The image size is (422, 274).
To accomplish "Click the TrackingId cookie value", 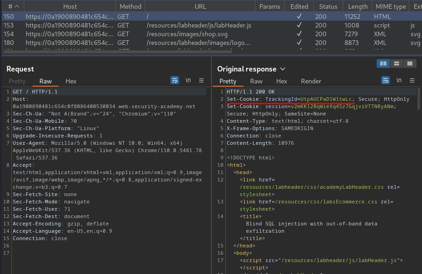I will click(x=326, y=99).
